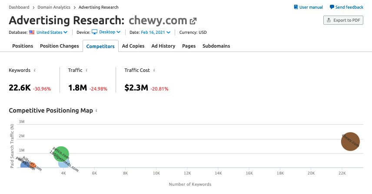Select the brown chewy.com bubble on map
Image resolution: width=372 pixels, height=194 pixels.
click(x=350, y=142)
